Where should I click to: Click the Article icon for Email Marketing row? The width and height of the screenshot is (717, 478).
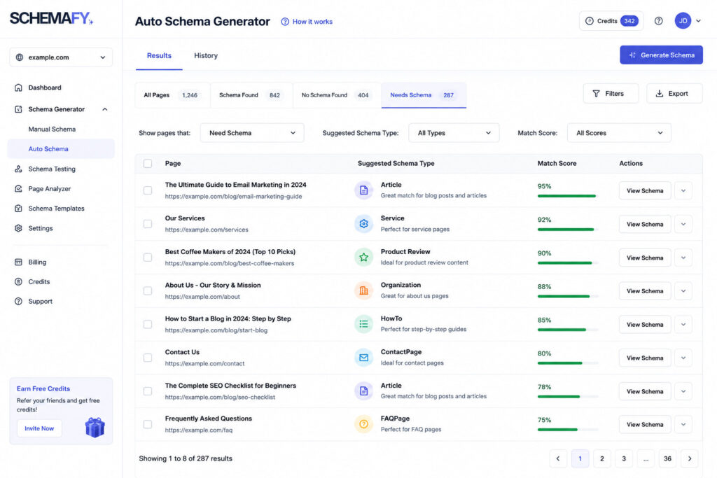[363, 190]
